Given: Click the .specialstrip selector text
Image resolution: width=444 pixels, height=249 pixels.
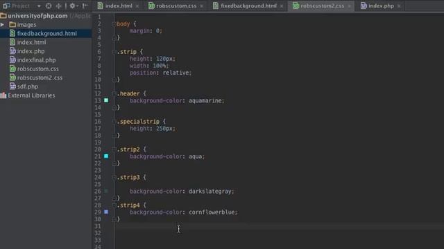Looking at the screenshot, I should (138, 122).
